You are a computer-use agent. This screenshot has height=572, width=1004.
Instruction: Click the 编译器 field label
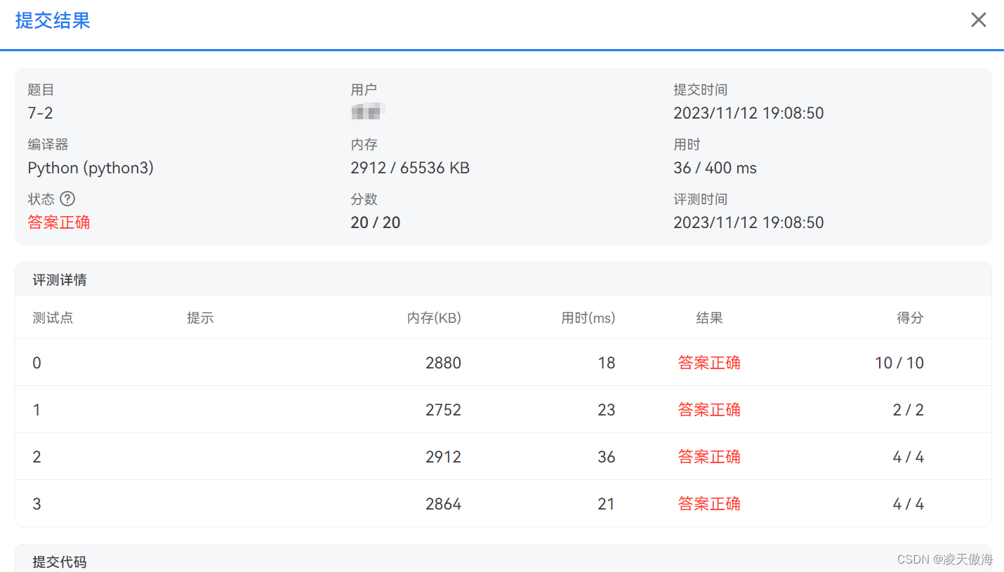48,145
